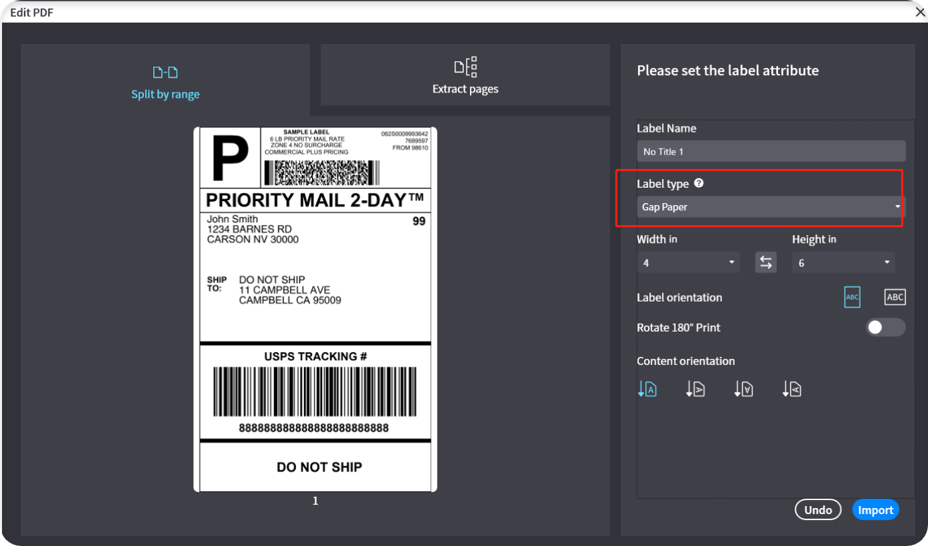928x546 pixels.
Task: Click the Import button
Action: click(875, 510)
